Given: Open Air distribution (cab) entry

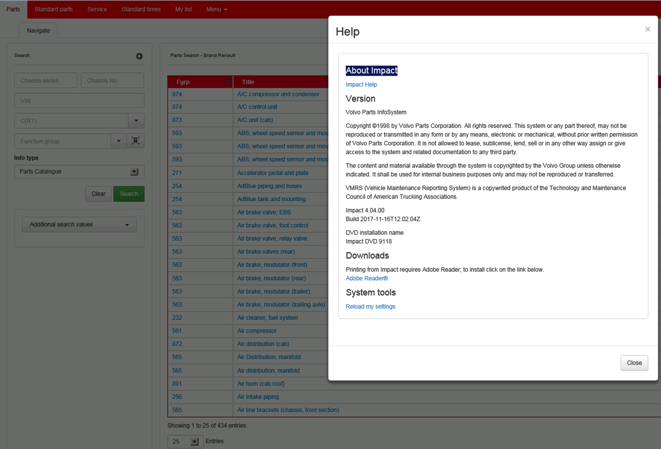Looking at the screenshot, I should tap(263, 344).
